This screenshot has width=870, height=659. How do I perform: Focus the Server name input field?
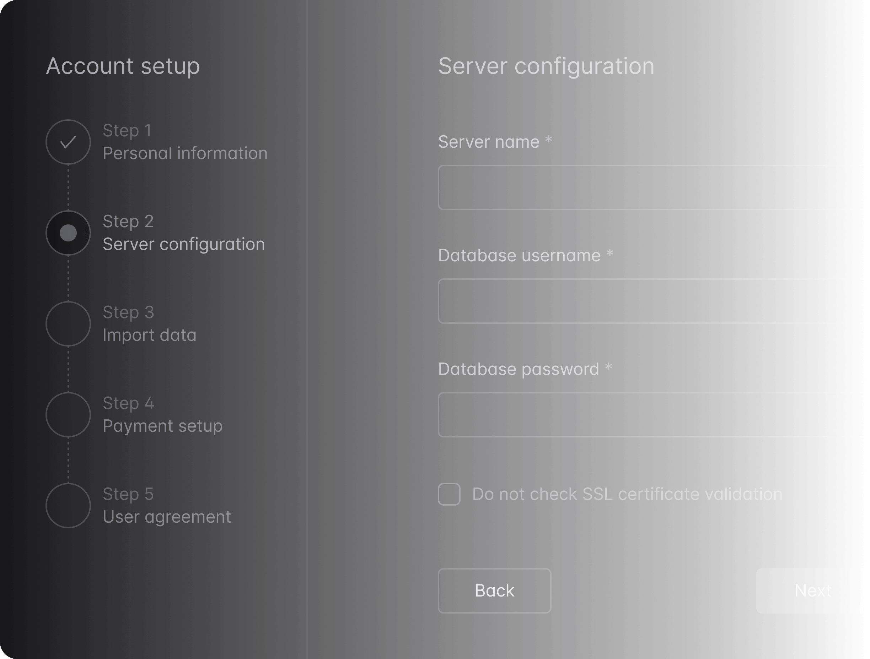641,187
